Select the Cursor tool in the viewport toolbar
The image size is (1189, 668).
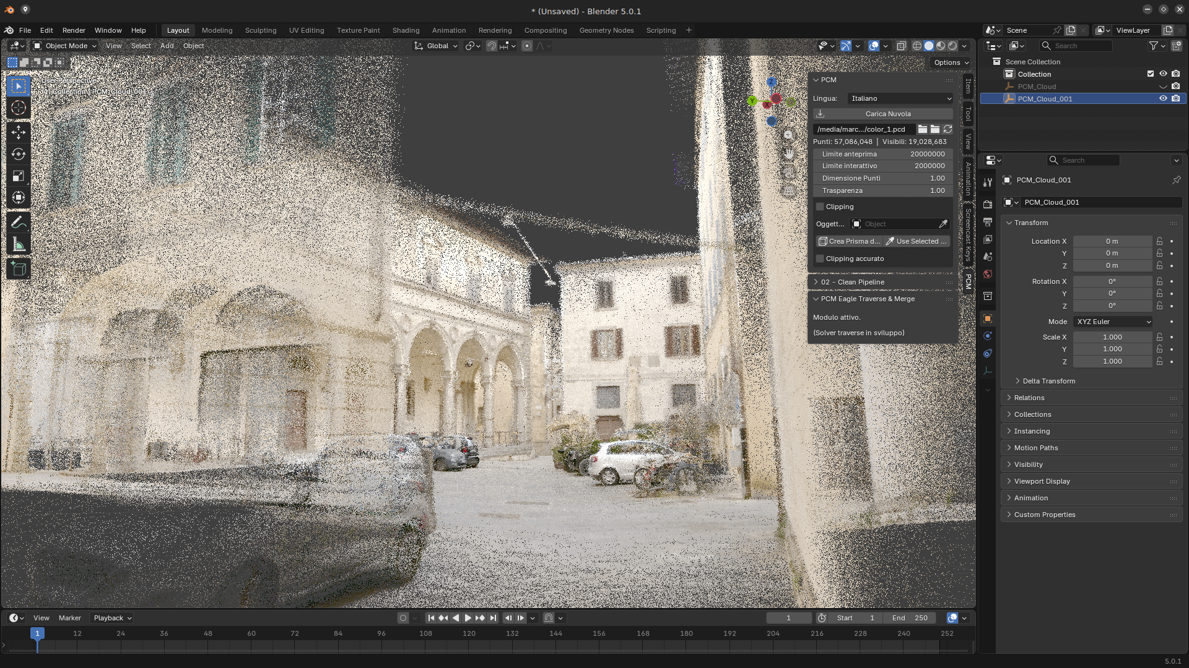[19, 108]
